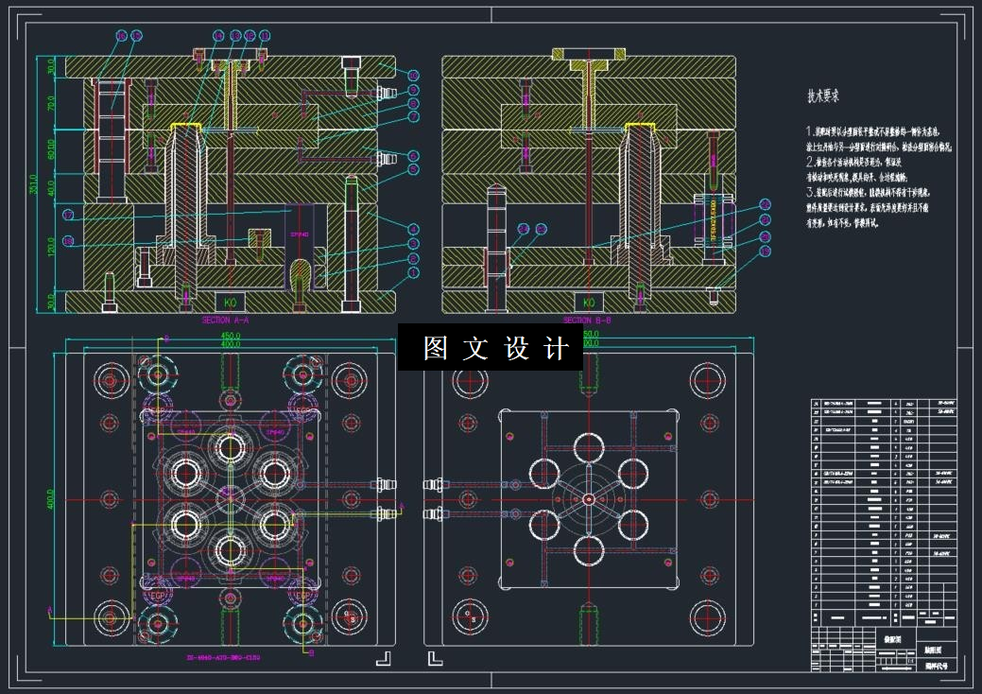The width and height of the screenshot is (982, 694).
Task: Click the center sprue circle in right plan view
Action: 589,499
